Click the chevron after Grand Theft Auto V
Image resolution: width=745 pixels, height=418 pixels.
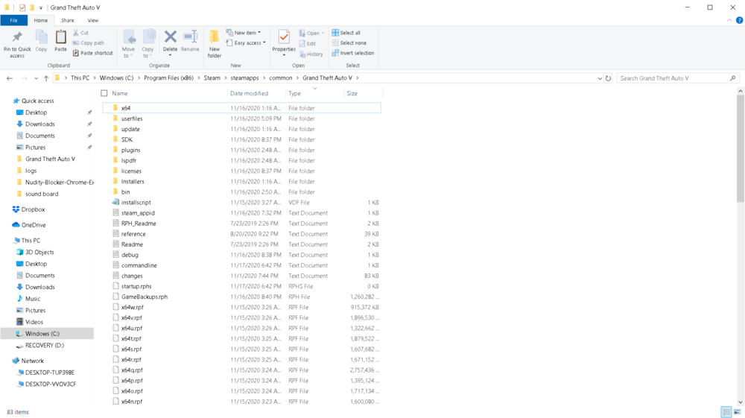[358, 78]
